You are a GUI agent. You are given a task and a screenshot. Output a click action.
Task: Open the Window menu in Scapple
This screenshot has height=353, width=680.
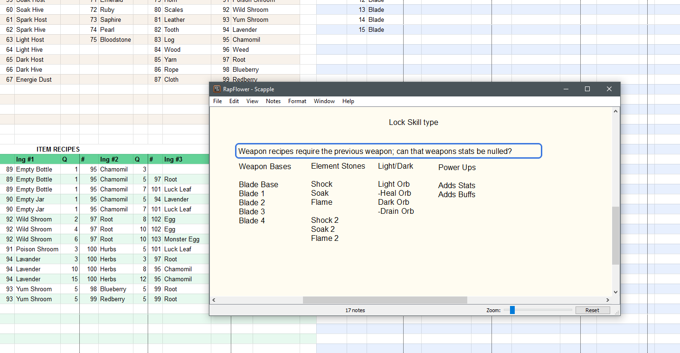coord(324,101)
